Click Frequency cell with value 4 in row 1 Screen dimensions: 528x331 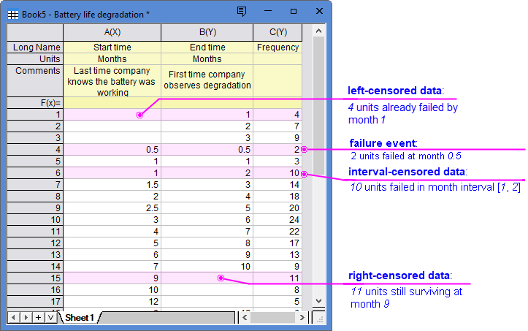[x=278, y=115]
